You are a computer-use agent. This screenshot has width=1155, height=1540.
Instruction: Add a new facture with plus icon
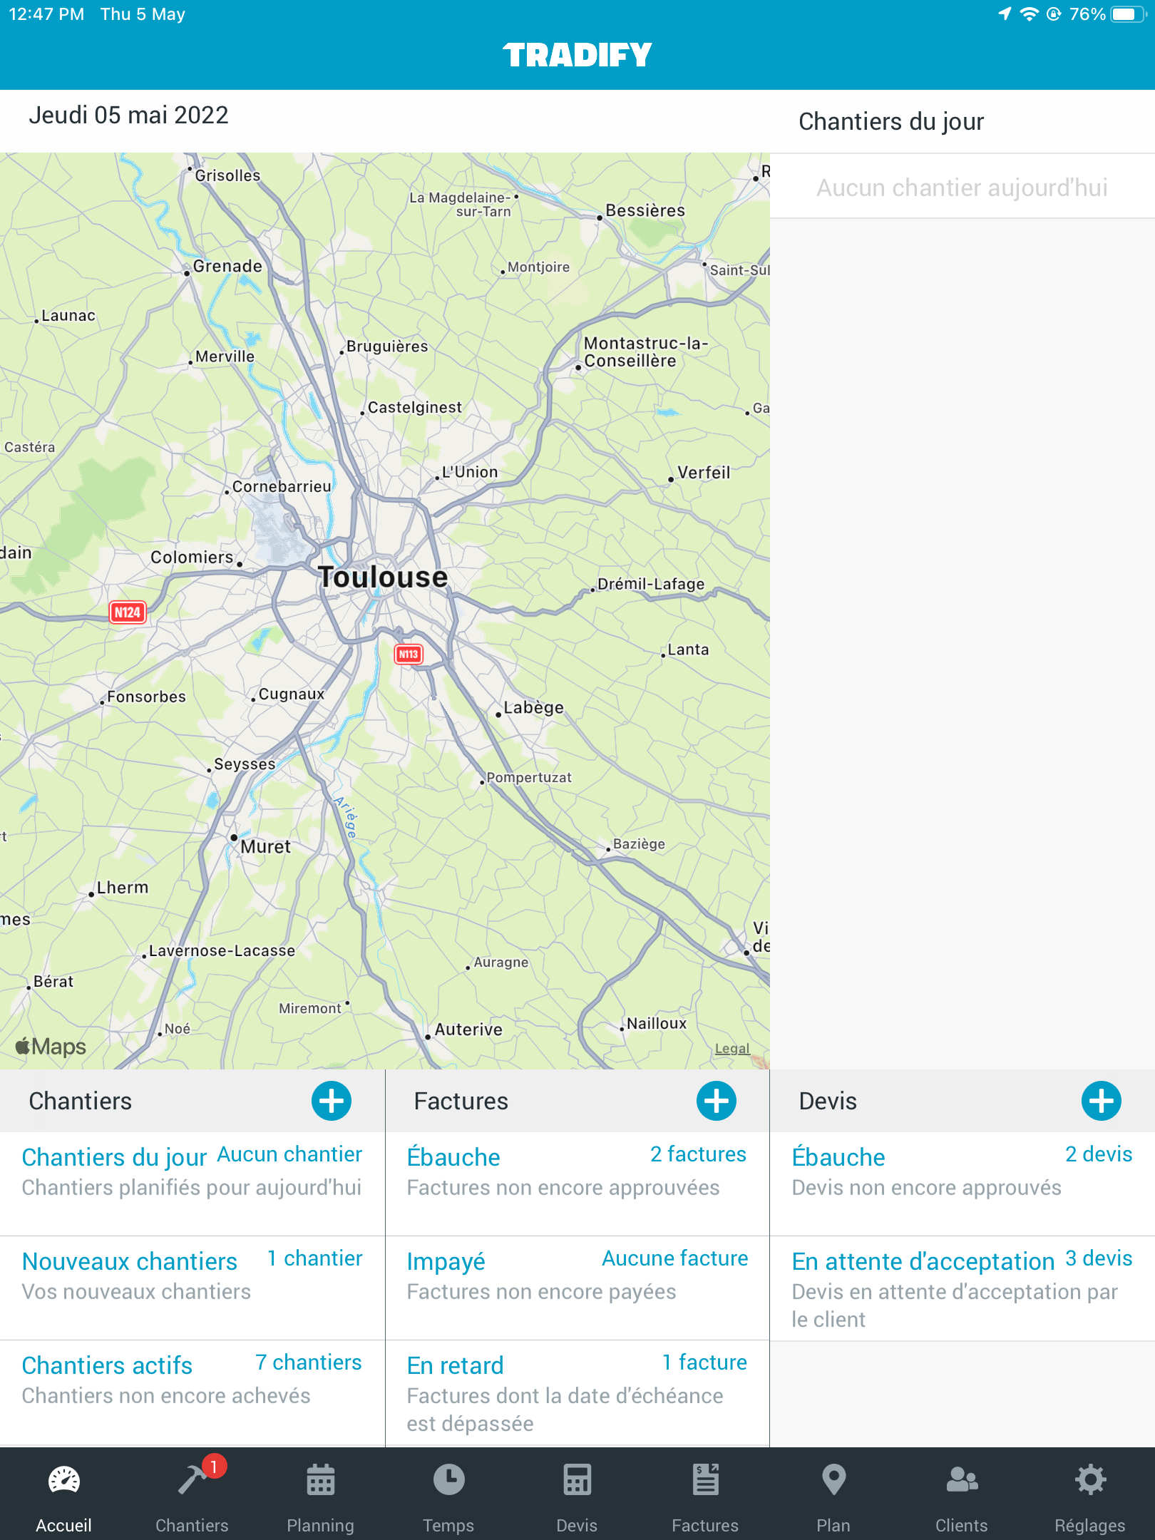[717, 1101]
